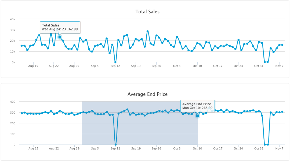The width and height of the screenshot is (290, 161).
Task: Click the 0k y-axis label on Total Sales
Action: pyautogui.click(x=13, y=62)
